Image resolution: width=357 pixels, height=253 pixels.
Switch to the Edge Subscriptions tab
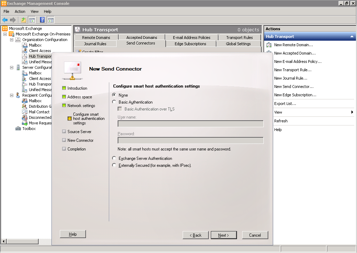pos(190,44)
